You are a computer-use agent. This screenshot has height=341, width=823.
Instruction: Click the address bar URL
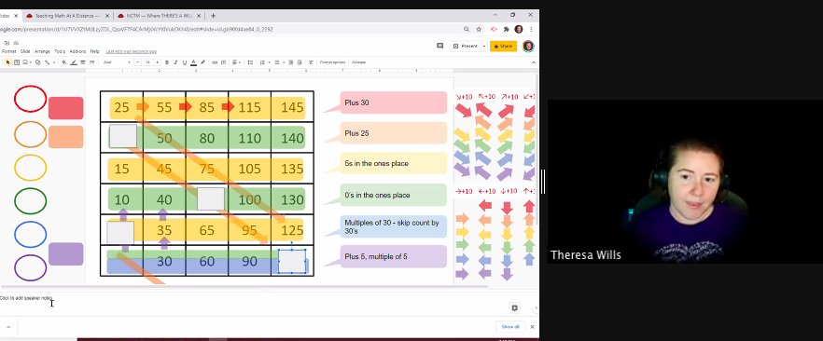[x=136, y=29]
